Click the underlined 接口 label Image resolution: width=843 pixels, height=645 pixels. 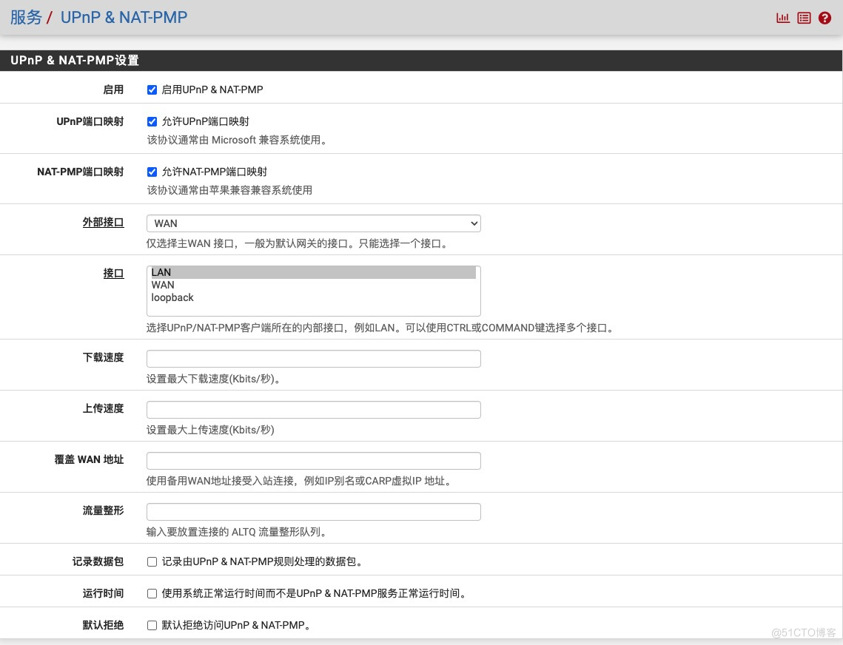click(113, 273)
